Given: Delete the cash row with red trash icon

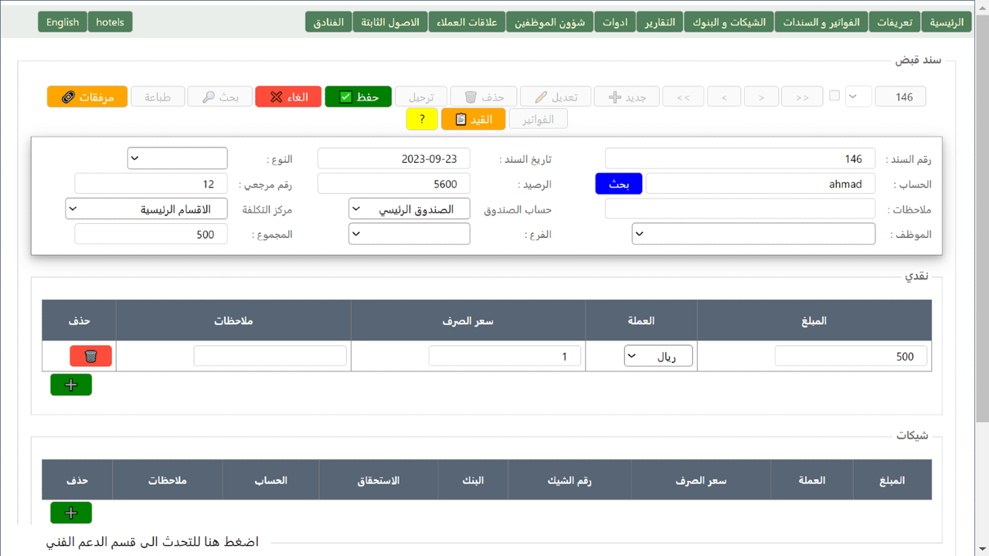Looking at the screenshot, I should (x=90, y=356).
